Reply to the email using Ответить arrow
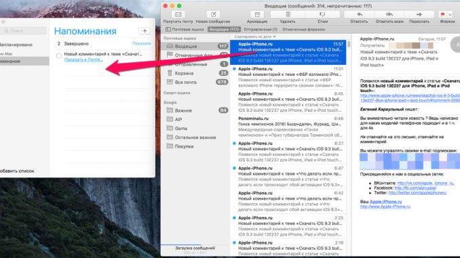The width and height of the screenshot is (460, 258). click(360, 14)
